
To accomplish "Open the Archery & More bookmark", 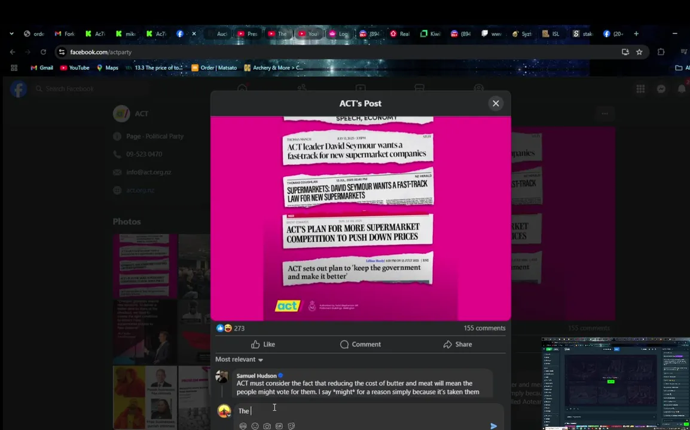I will click(274, 67).
